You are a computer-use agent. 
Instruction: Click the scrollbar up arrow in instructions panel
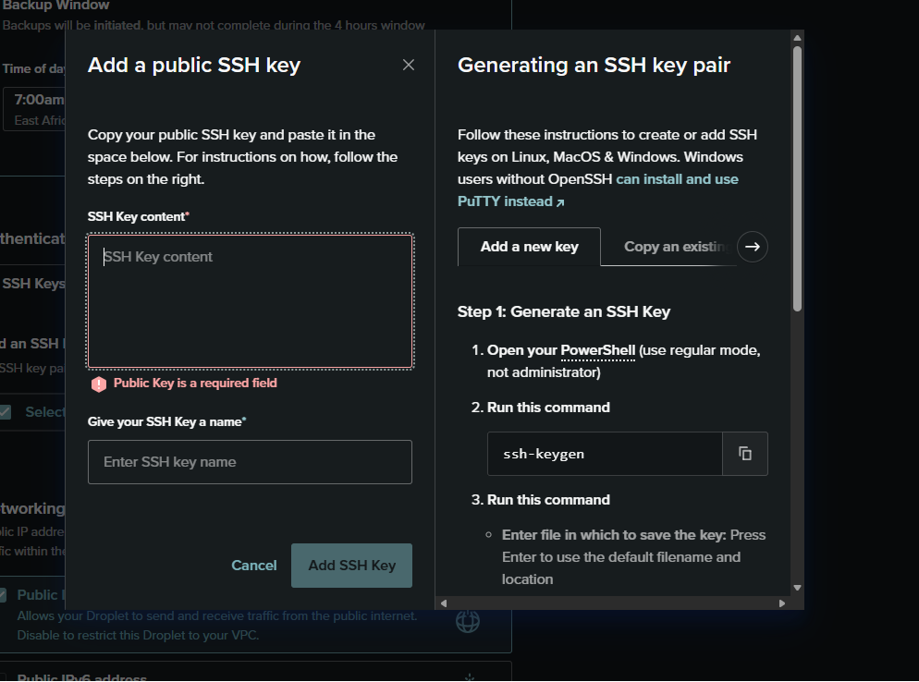pyautogui.click(x=797, y=38)
